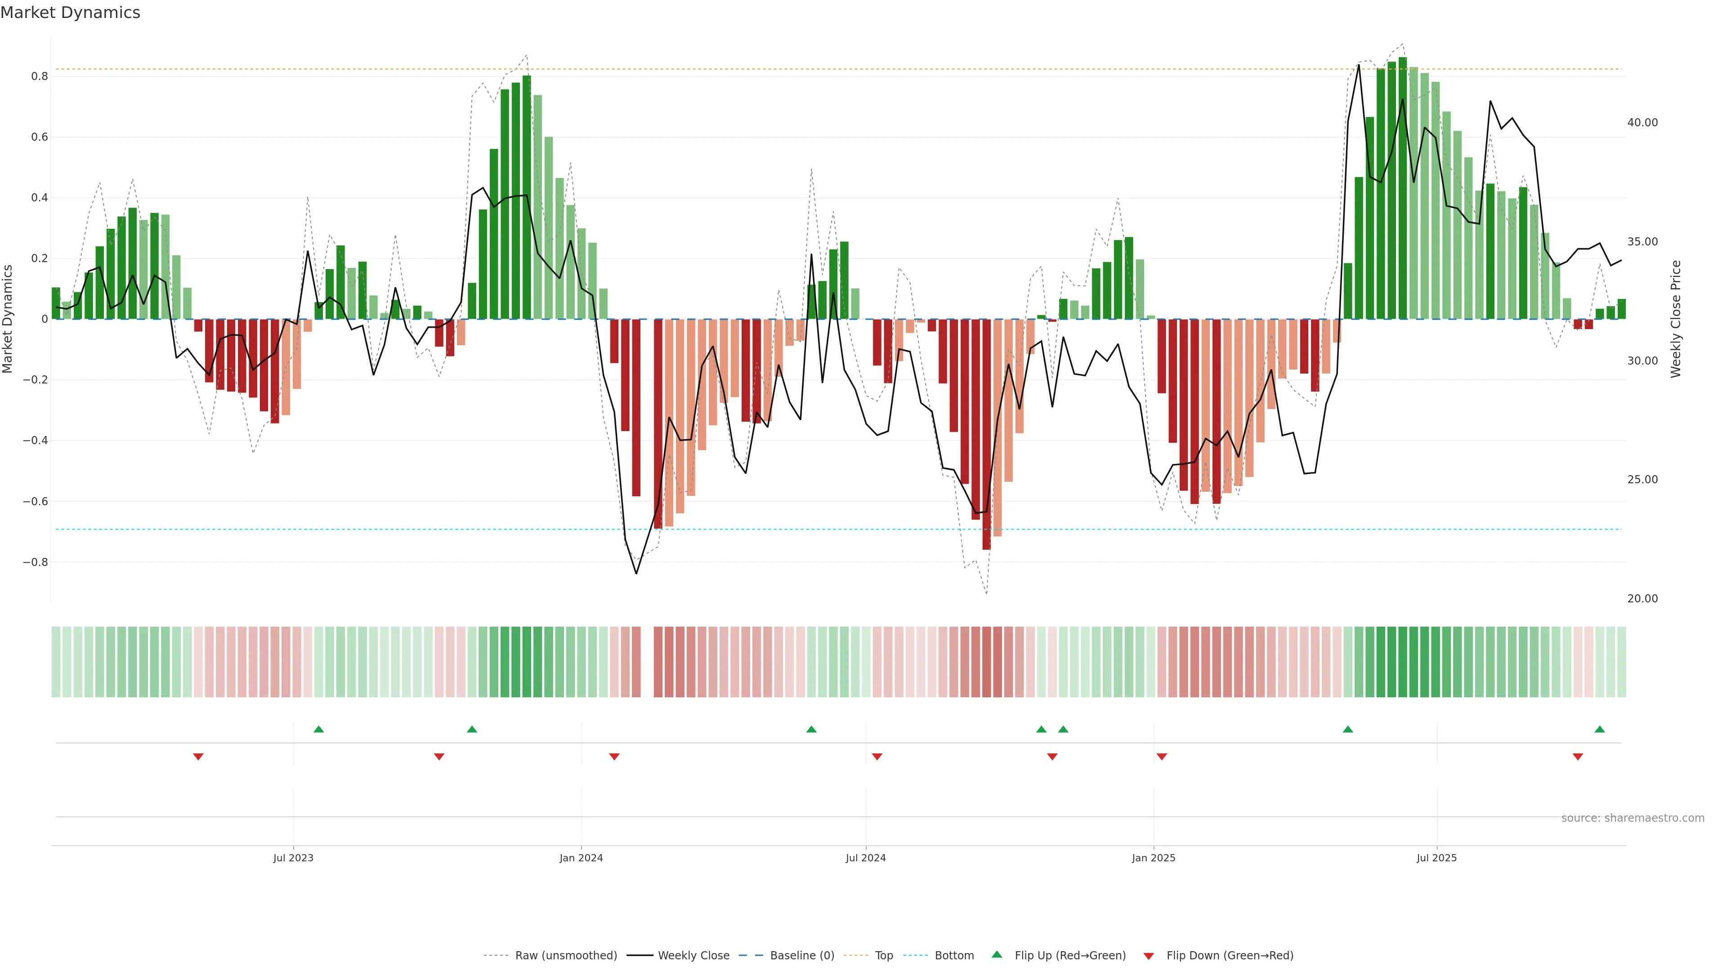Click the green flip-up marker just after Jul 2023
This screenshot has width=1727, height=971.
coord(318,729)
